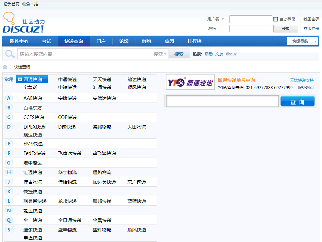The height and width of the screenshot is (242, 322).
Task: Open the 门户 nav tab
Action: pyautogui.click(x=101, y=41)
